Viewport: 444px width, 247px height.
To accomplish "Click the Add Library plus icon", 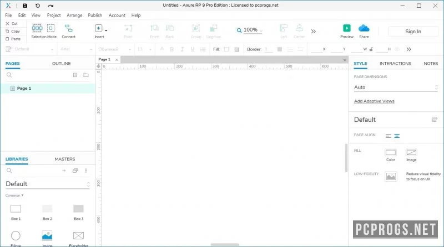I will coord(64,171).
